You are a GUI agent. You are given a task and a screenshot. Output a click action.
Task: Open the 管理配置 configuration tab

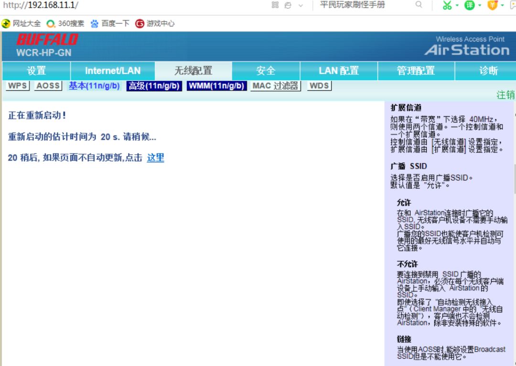pyautogui.click(x=416, y=70)
